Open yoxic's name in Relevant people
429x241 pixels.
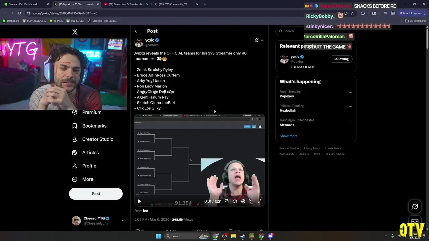pyautogui.click(x=295, y=57)
